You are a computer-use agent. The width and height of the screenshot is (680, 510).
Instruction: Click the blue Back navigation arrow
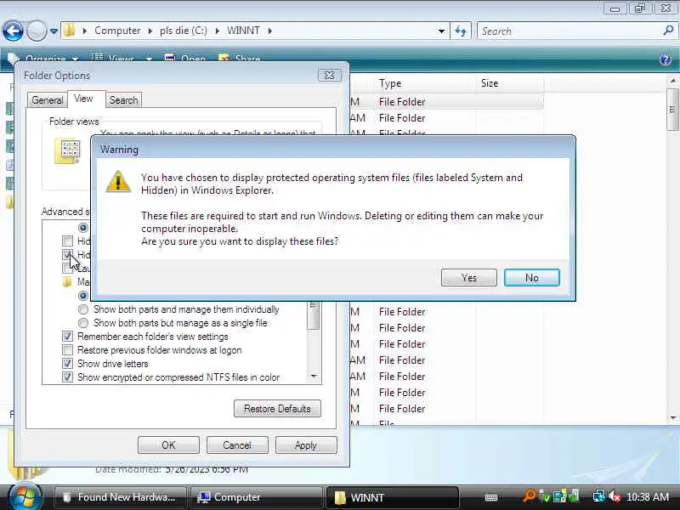click(13, 31)
